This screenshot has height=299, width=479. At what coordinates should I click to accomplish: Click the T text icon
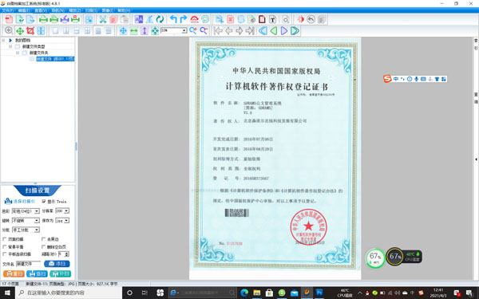coord(272,19)
